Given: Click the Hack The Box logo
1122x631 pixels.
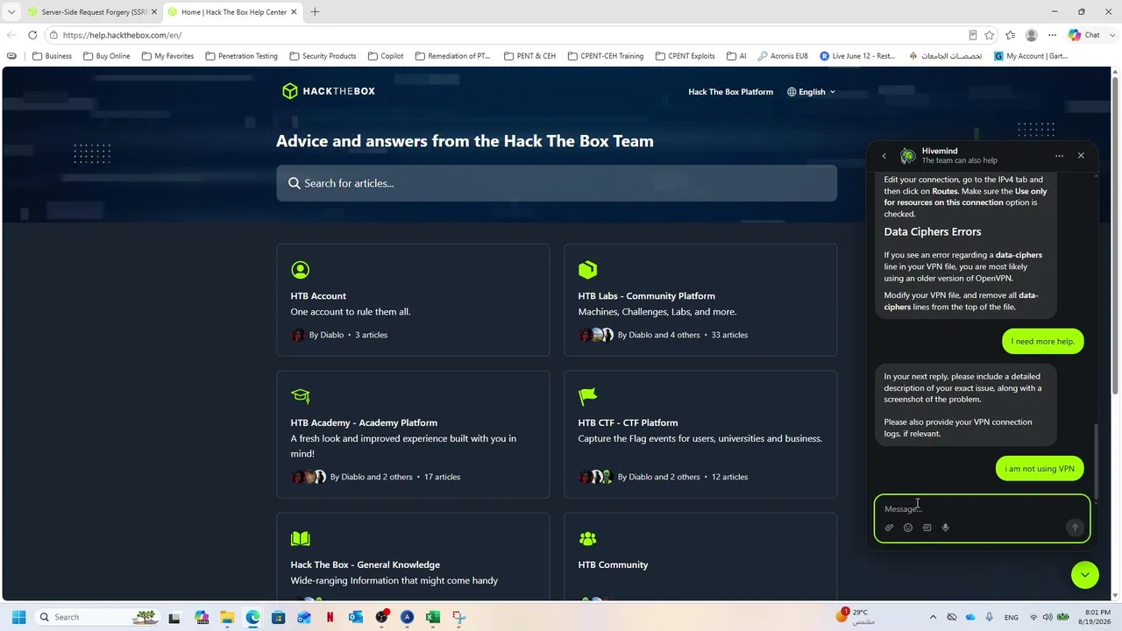Looking at the screenshot, I should (329, 91).
